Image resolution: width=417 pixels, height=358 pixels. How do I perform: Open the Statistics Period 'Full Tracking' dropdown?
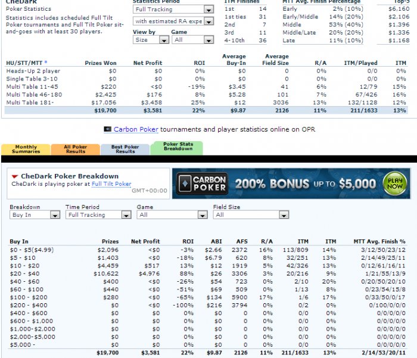pos(173,10)
